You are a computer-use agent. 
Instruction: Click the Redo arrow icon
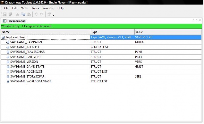[41, 15]
